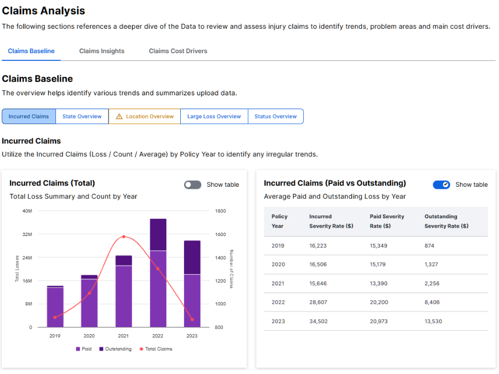Open the Location Overview section
The image size is (499, 374).
click(x=144, y=116)
